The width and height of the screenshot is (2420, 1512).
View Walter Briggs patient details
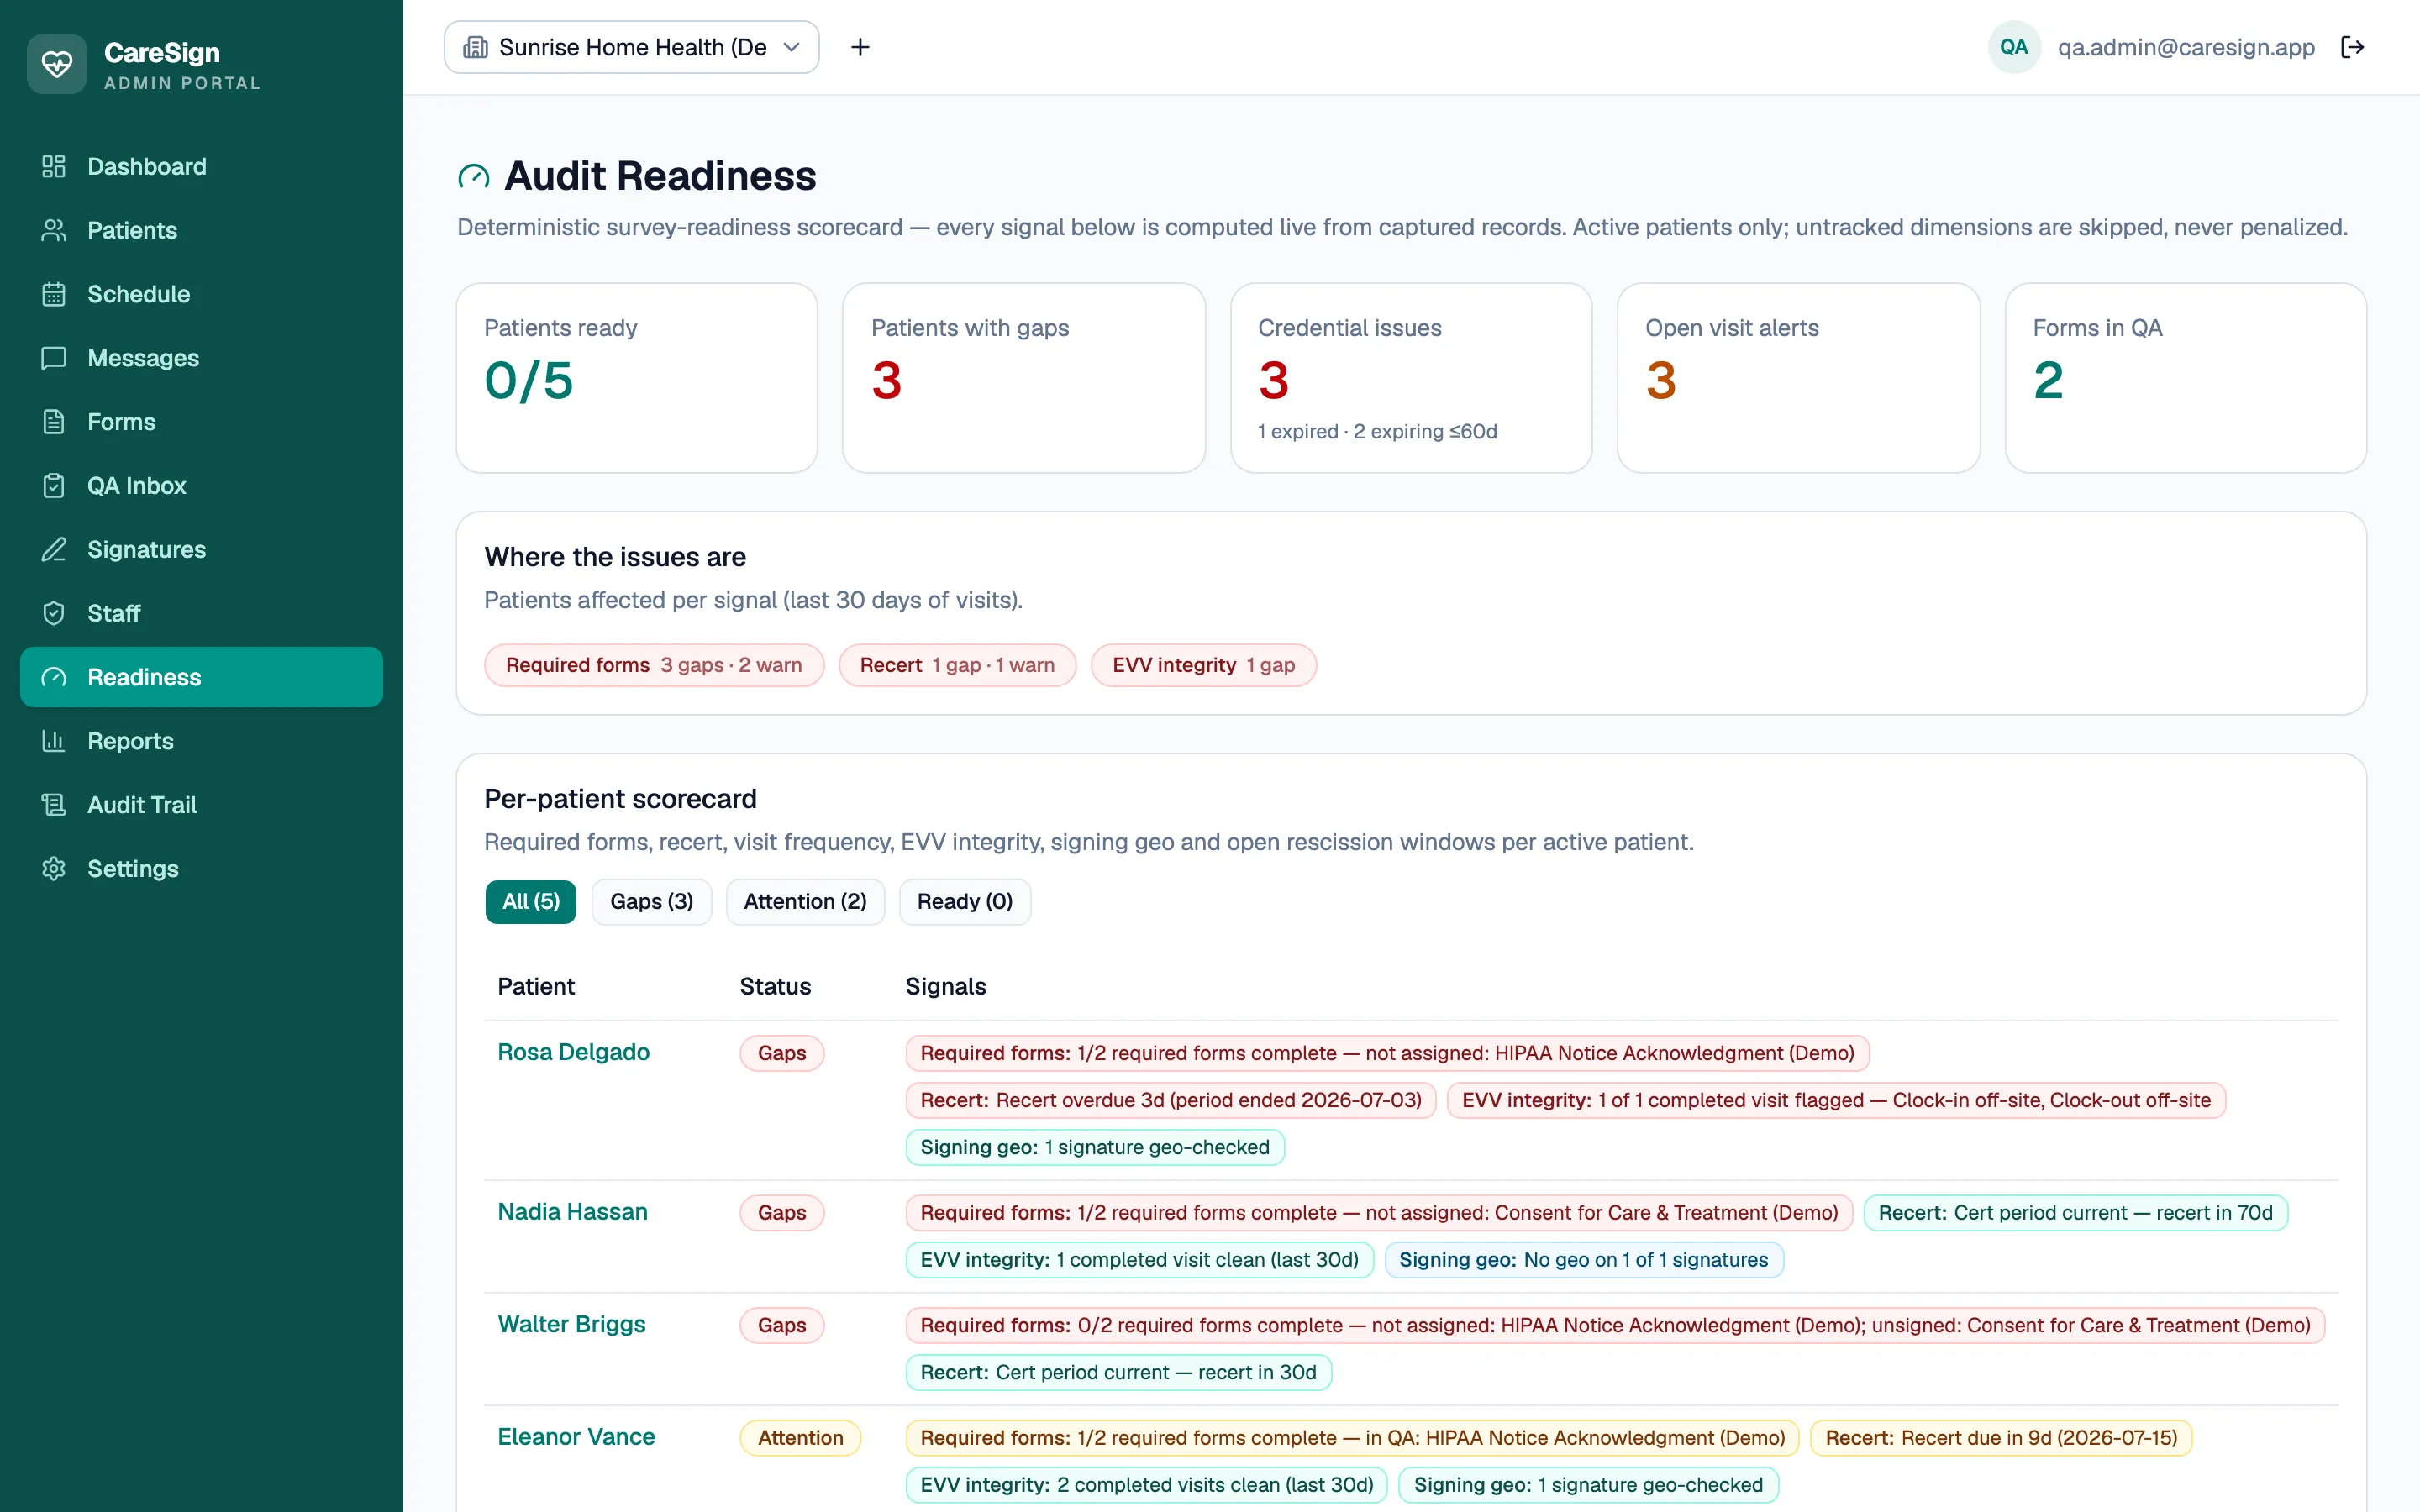[x=571, y=1324]
